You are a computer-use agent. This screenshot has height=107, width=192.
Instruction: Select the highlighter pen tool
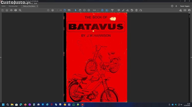pyautogui.click(x=123, y=10)
